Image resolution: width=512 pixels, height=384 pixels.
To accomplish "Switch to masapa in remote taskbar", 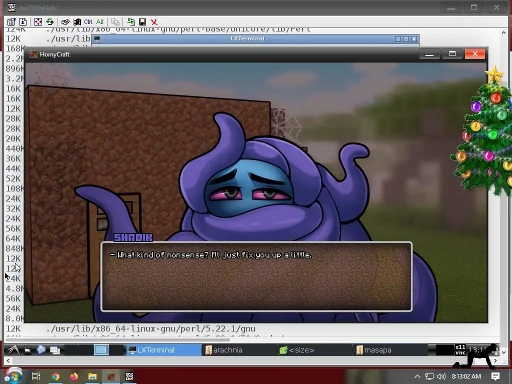I will click(x=390, y=350).
